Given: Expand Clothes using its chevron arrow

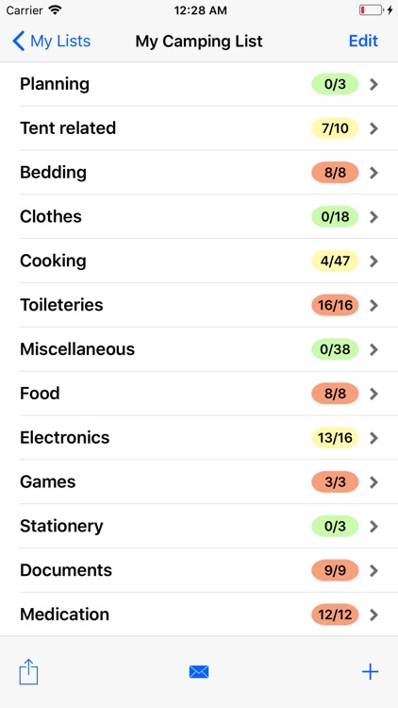Looking at the screenshot, I should [x=373, y=217].
